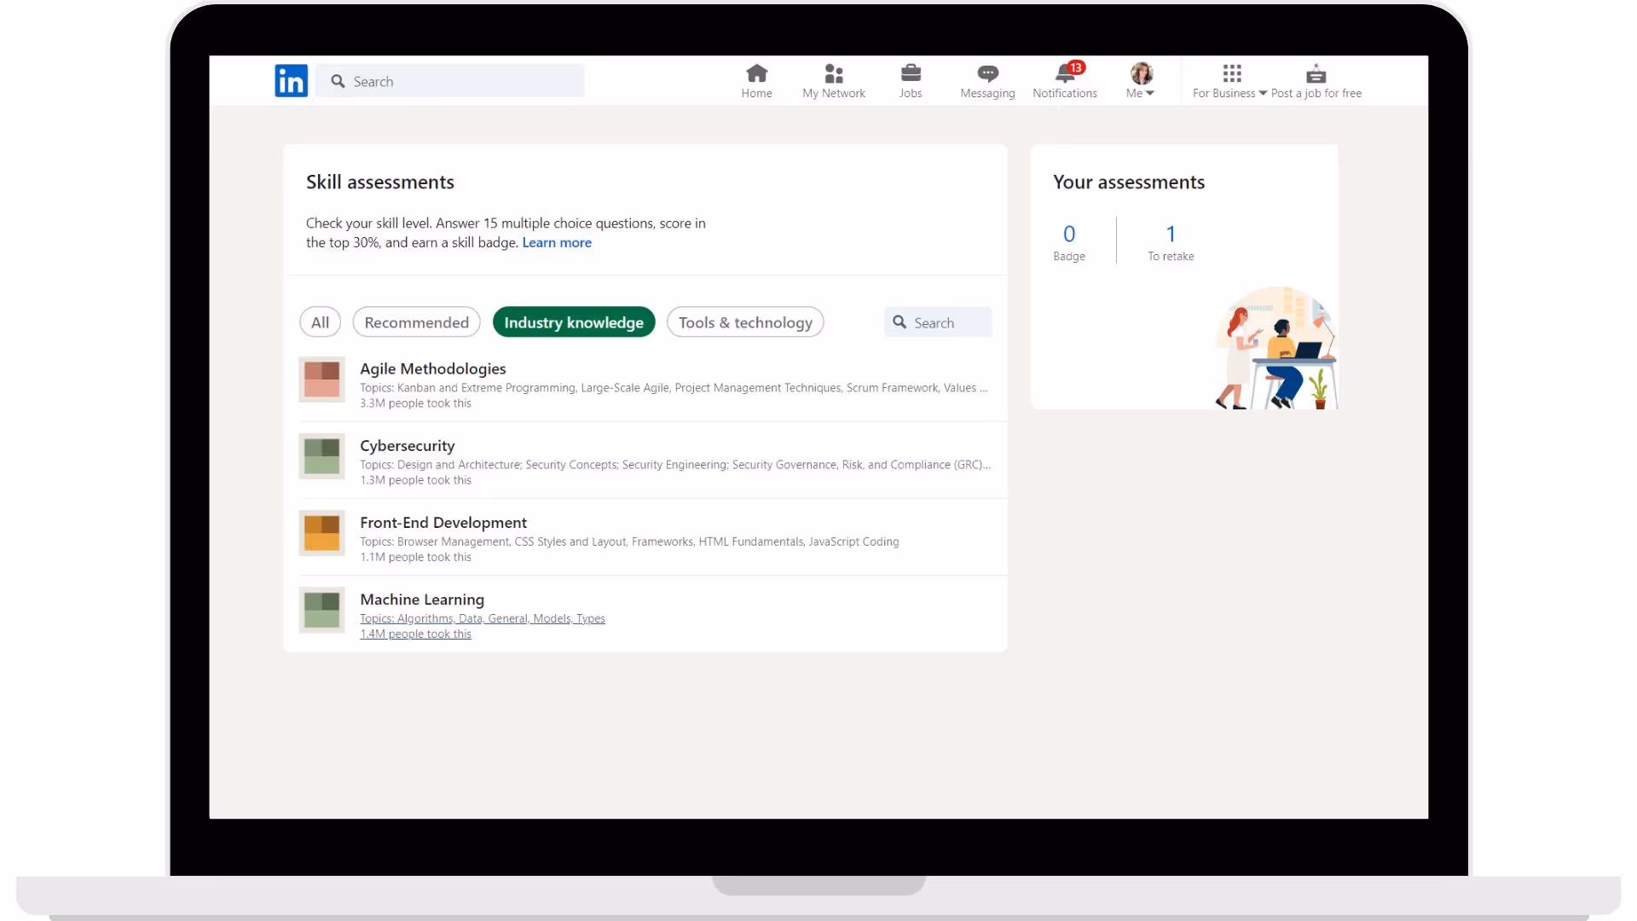Click the LinkedIn logo icon
1637x921 pixels.
[x=291, y=81]
